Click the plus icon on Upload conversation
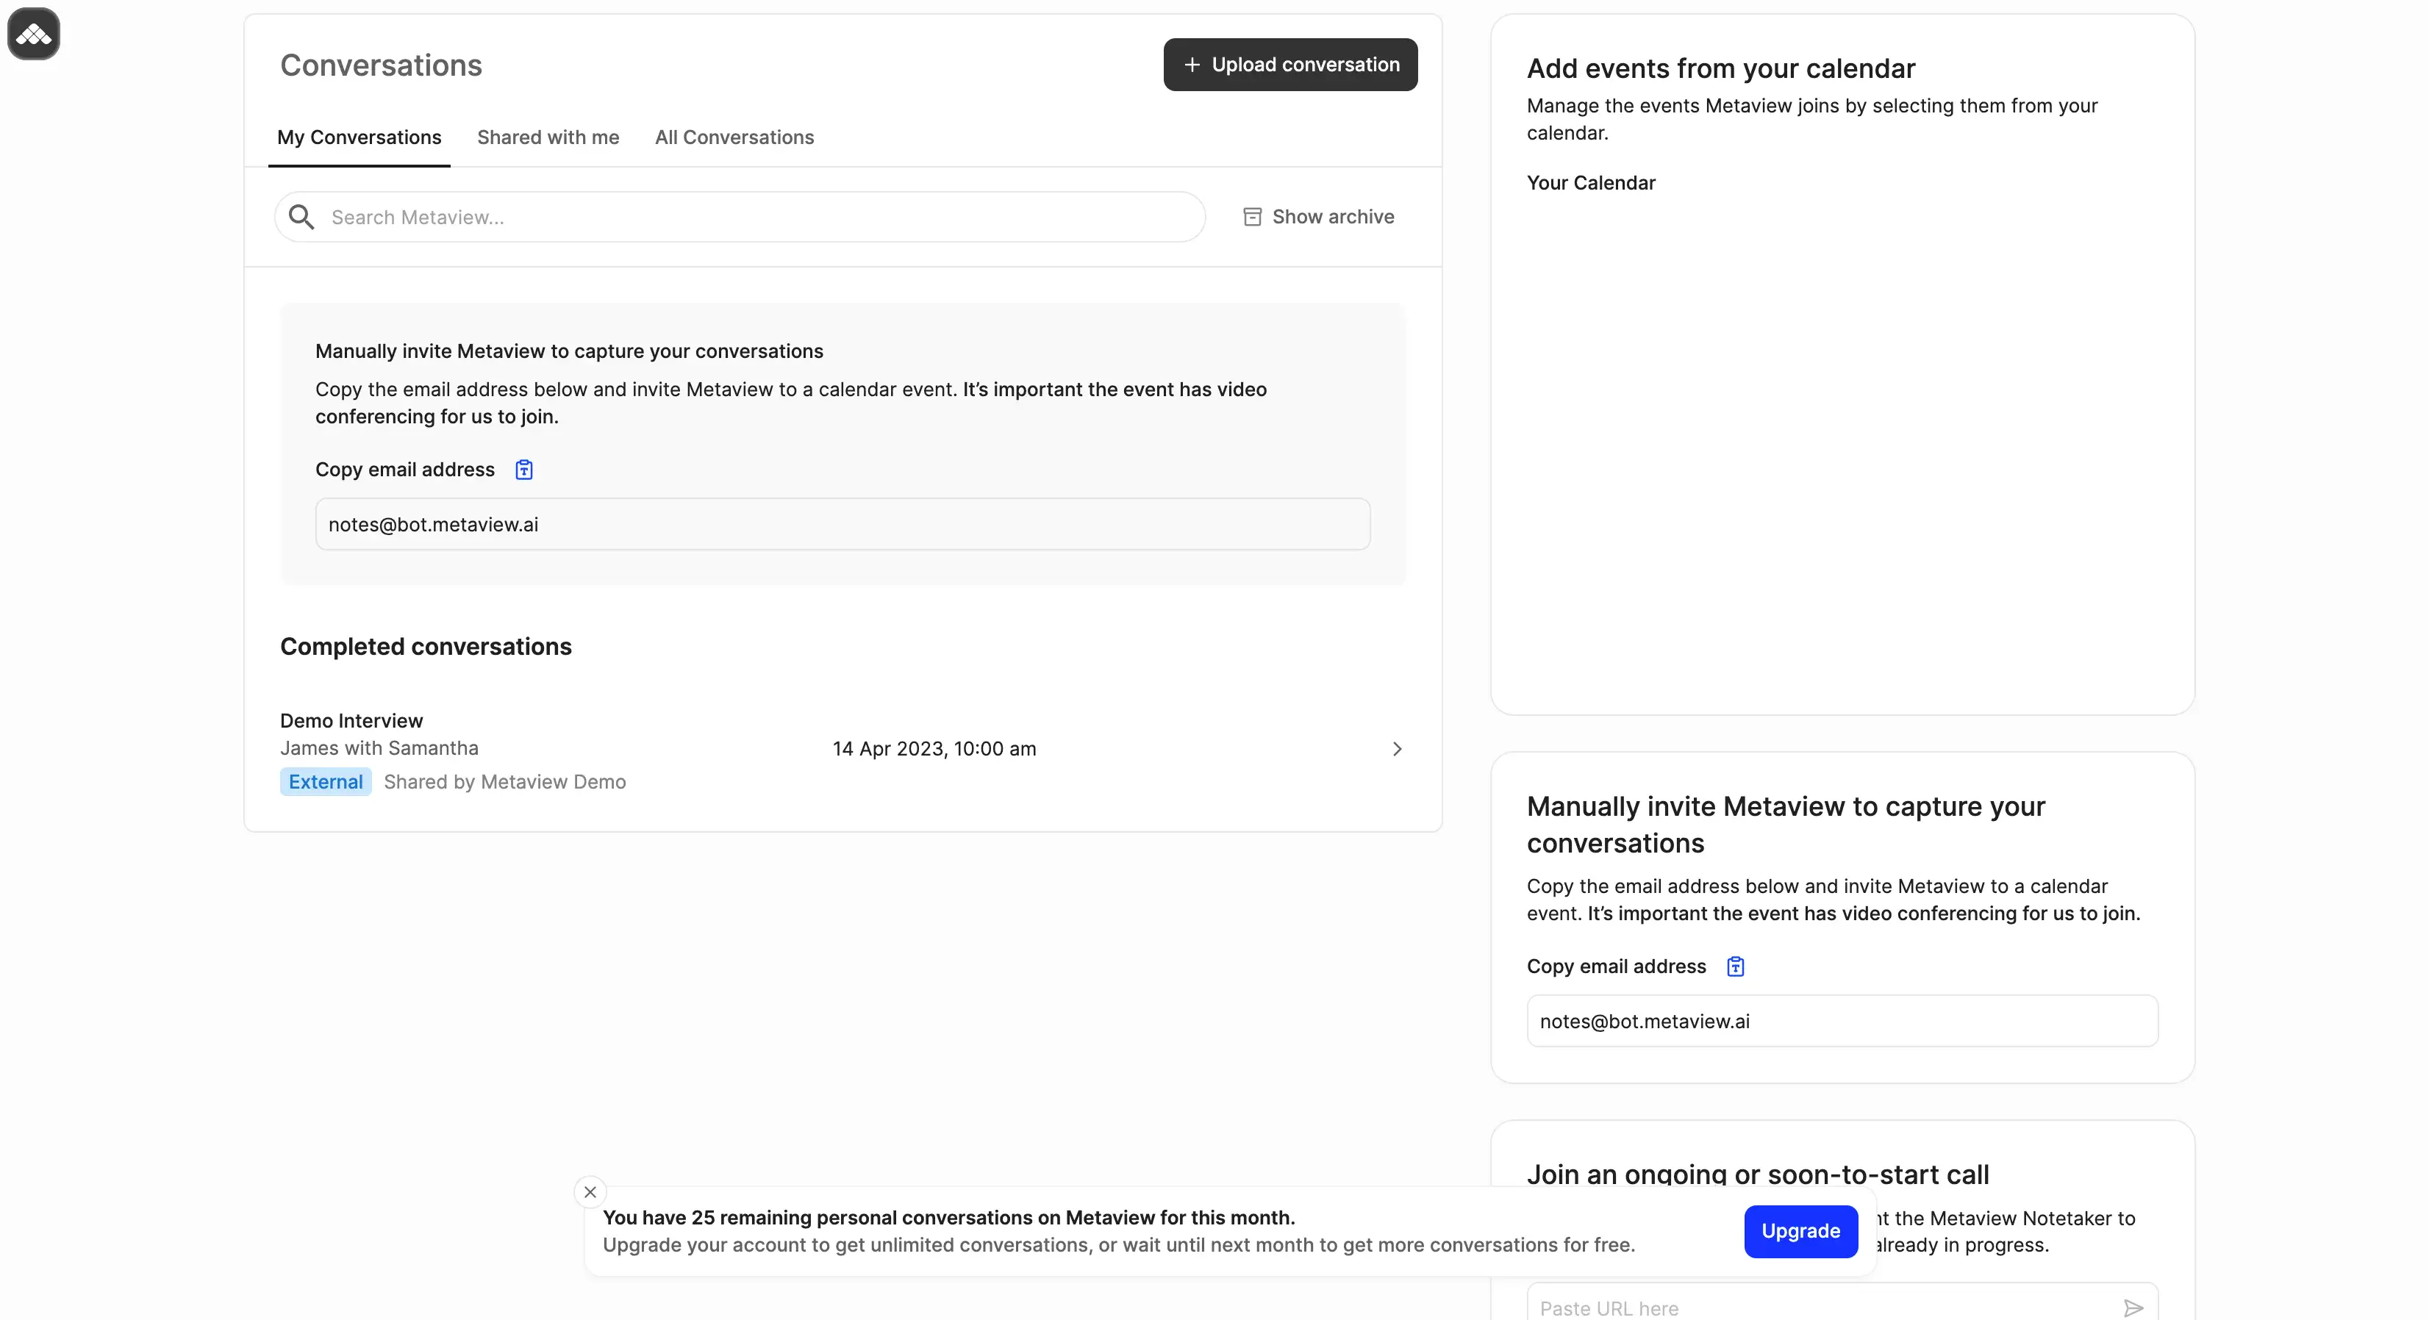Viewport: 2429px width, 1320px height. tap(1192, 65)
